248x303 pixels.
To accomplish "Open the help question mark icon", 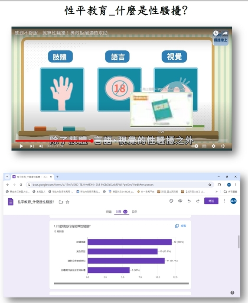I will 232,293.
